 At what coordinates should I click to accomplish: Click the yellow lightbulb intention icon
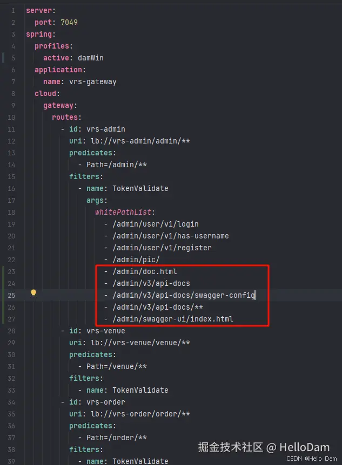click(x=33, y=293)
